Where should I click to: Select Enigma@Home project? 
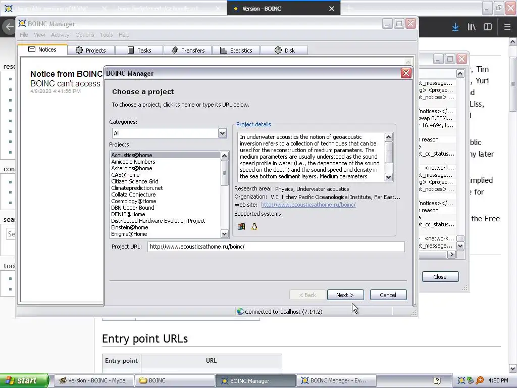(x=165, y=234)
